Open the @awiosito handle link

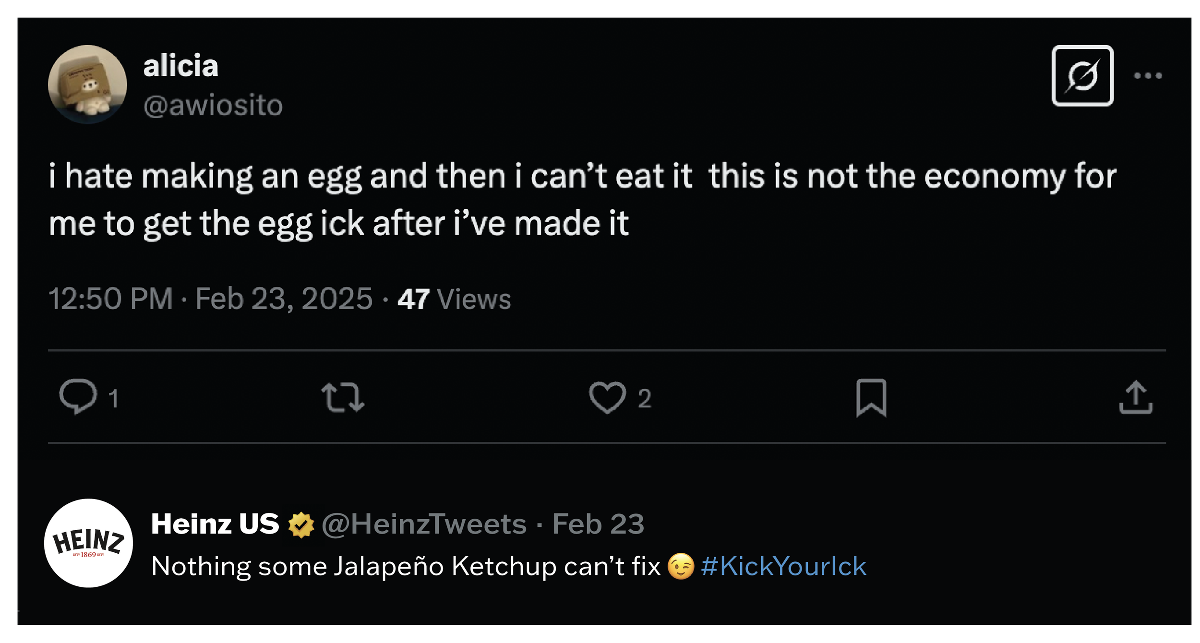pyautogui.click(x=213, y=105)
